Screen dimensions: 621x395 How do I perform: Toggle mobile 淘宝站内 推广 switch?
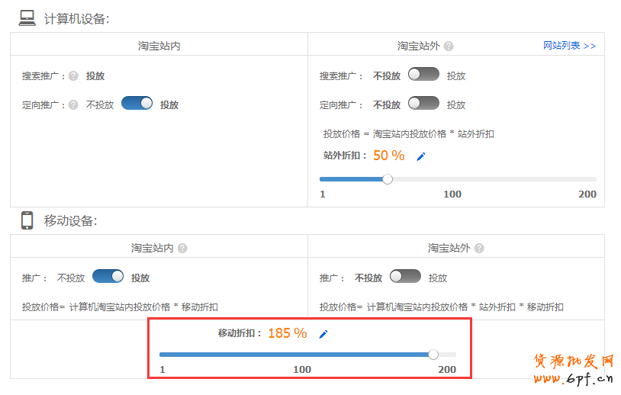point(108,277)
